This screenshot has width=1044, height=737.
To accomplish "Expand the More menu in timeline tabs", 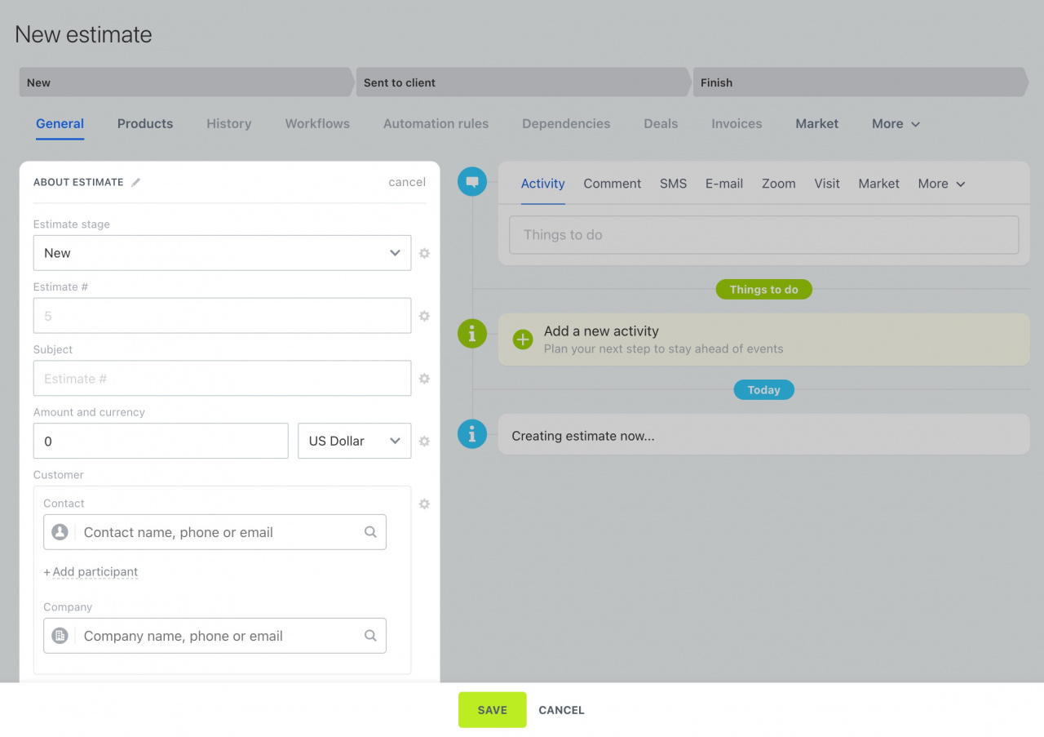I will click(x=941, y=184).
